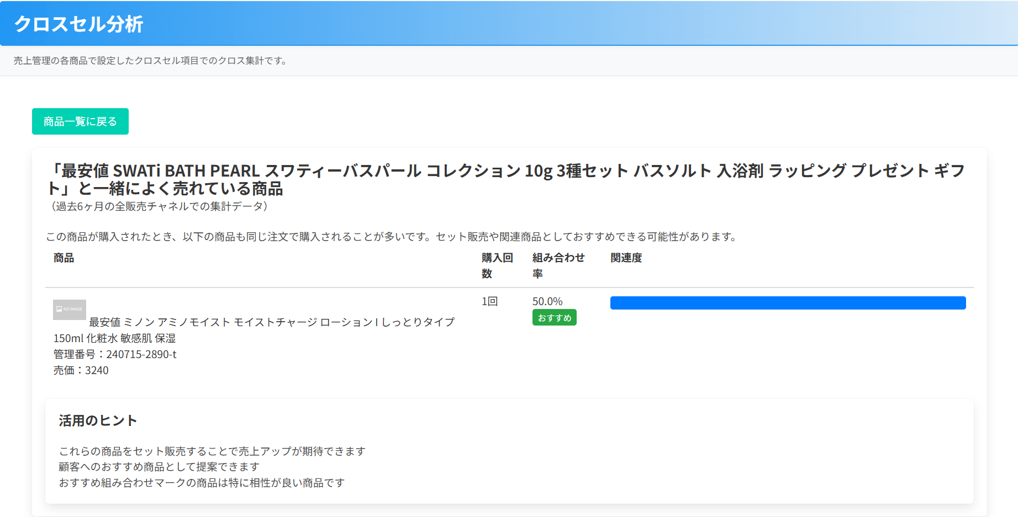Click the セット販売 hint line

click(212, 451)
